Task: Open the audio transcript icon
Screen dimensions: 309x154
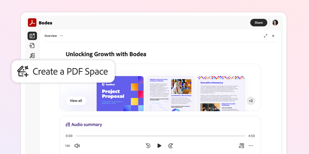Action: click(x=241, y=145)
